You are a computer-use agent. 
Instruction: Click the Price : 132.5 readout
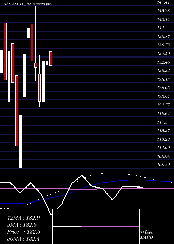tap(24, 232)
